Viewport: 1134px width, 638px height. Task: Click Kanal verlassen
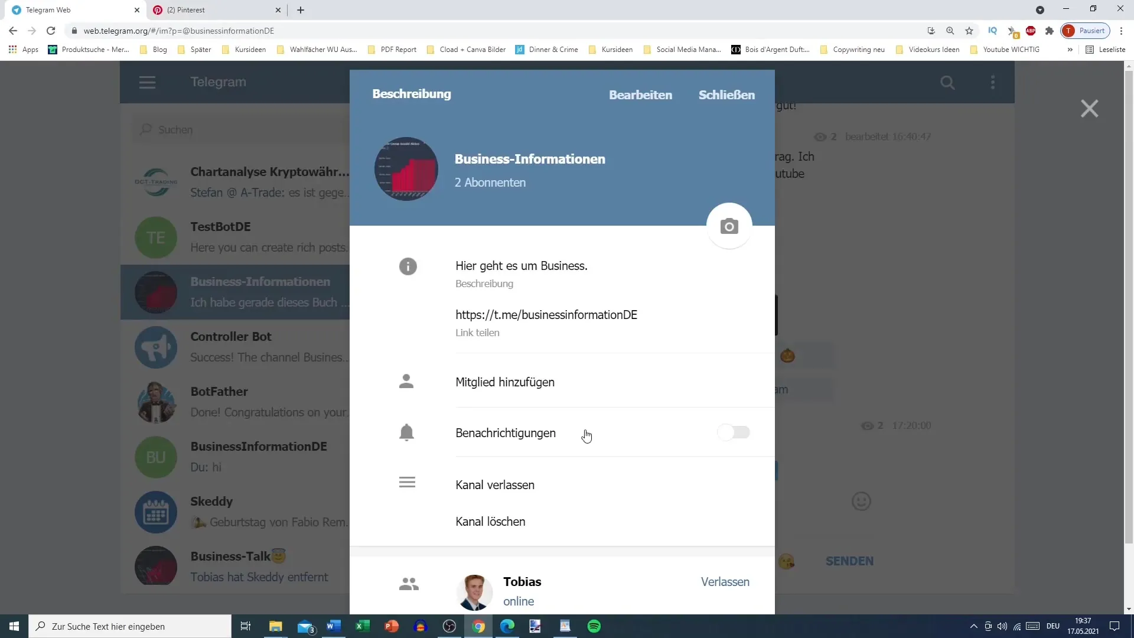point(495,485)
